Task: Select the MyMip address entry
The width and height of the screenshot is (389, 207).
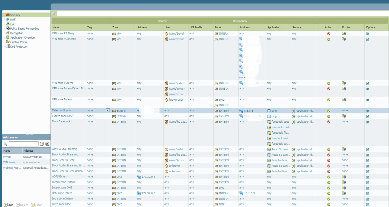Action: coord(7,157)
